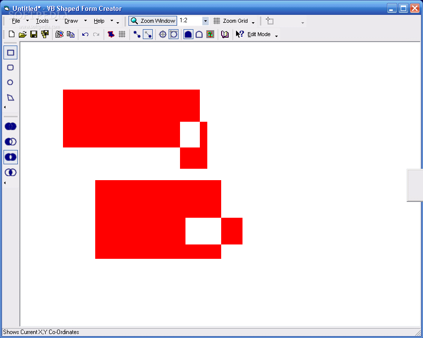Expand the arrow next to Draw
This screenshot has width=423, height=338.
click(x=85, y=21)
